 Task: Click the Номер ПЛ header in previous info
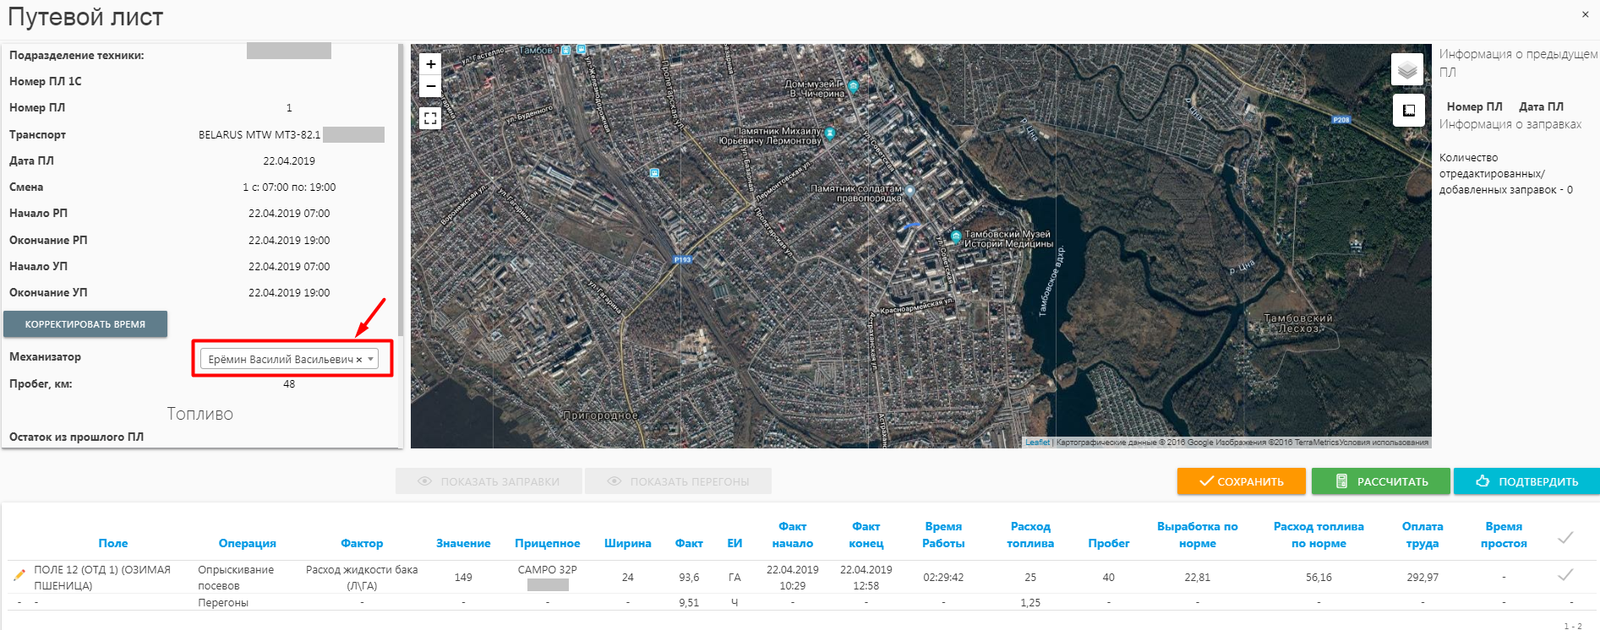point(1475,106)
